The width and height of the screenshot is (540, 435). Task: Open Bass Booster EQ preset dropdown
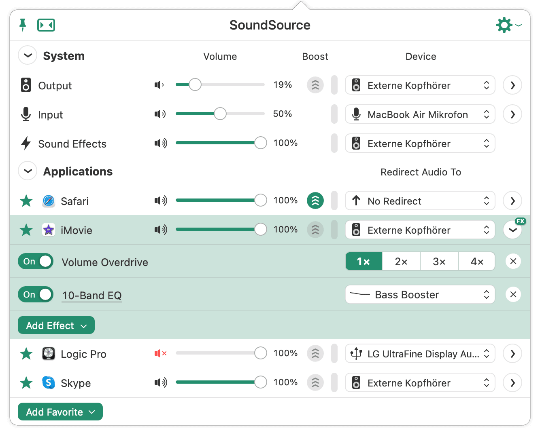pos(420,294)
